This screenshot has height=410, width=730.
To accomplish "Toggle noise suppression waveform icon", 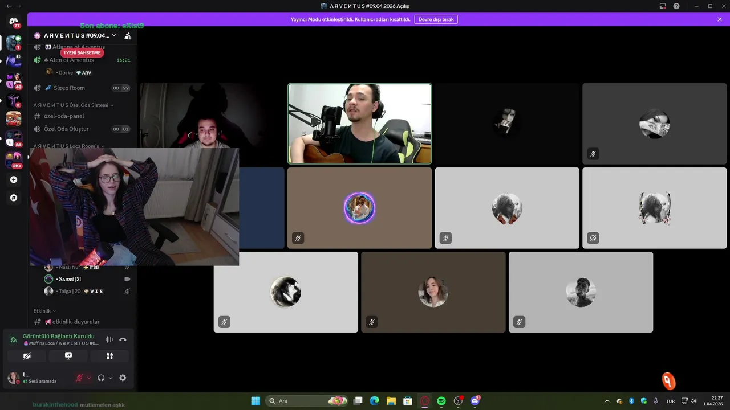I will 108,339.
